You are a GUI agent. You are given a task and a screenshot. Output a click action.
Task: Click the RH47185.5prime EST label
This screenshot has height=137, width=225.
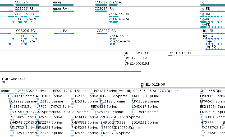pos(104,91)
